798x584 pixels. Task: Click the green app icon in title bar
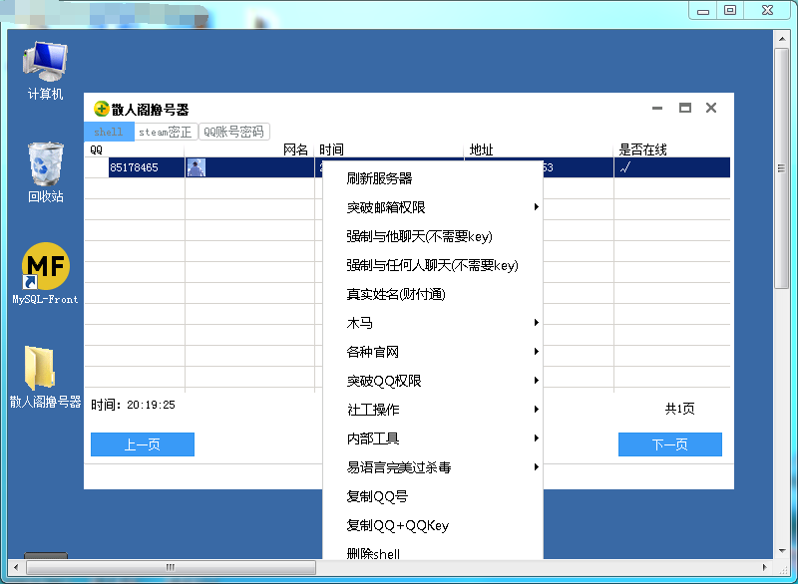(x=102, y=109)
